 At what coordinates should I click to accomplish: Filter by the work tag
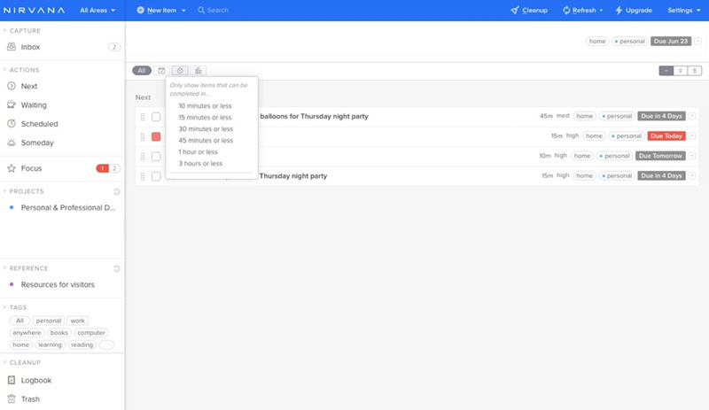pos(77,321)
